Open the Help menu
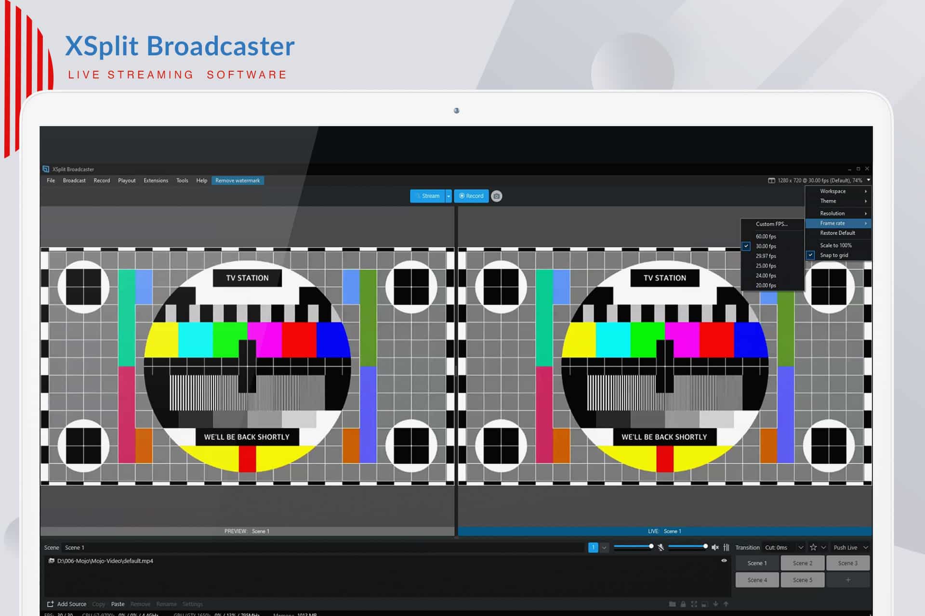This screenshot has width=925, height=616. (x=202, y=180)
